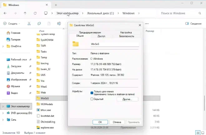Confirm the properties dialog with OK
The width and height of the screenshot is (206, 135).
pyautogui.click(x=100, y=122)
